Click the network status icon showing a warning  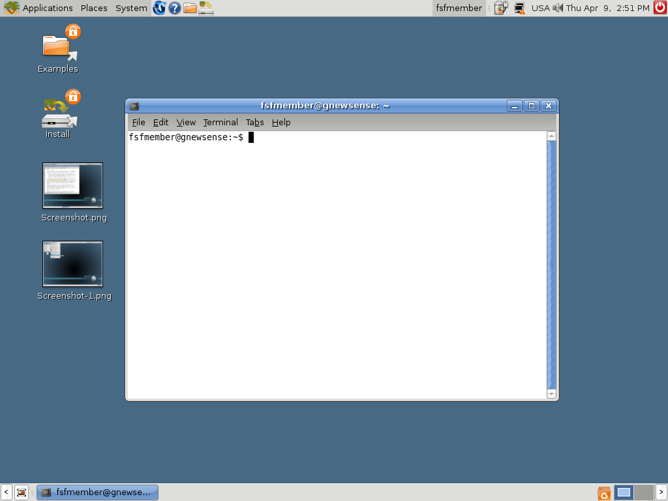(519, 8)
